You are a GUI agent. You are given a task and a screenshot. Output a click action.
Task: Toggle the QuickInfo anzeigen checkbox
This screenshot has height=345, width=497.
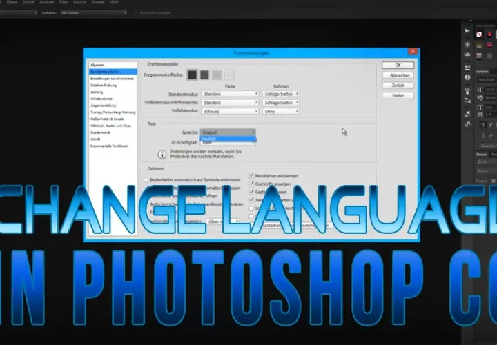[x=251, y=184]
